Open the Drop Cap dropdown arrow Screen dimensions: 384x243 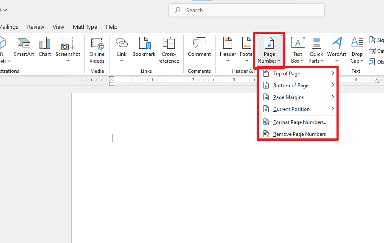point(362,61)
